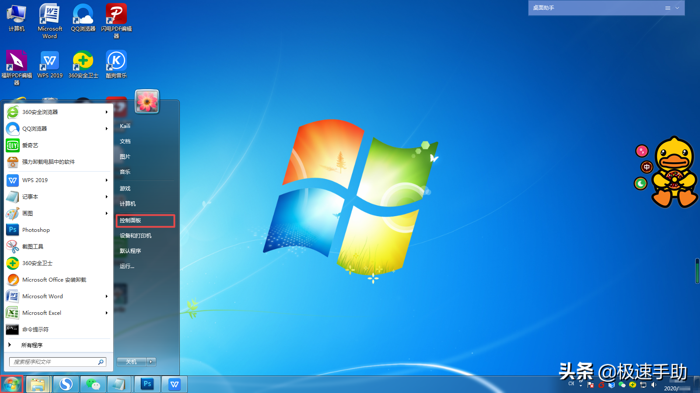Click the Windows Start orb button
The height and width of the screenshot is (393, 700).
[11, 384]
